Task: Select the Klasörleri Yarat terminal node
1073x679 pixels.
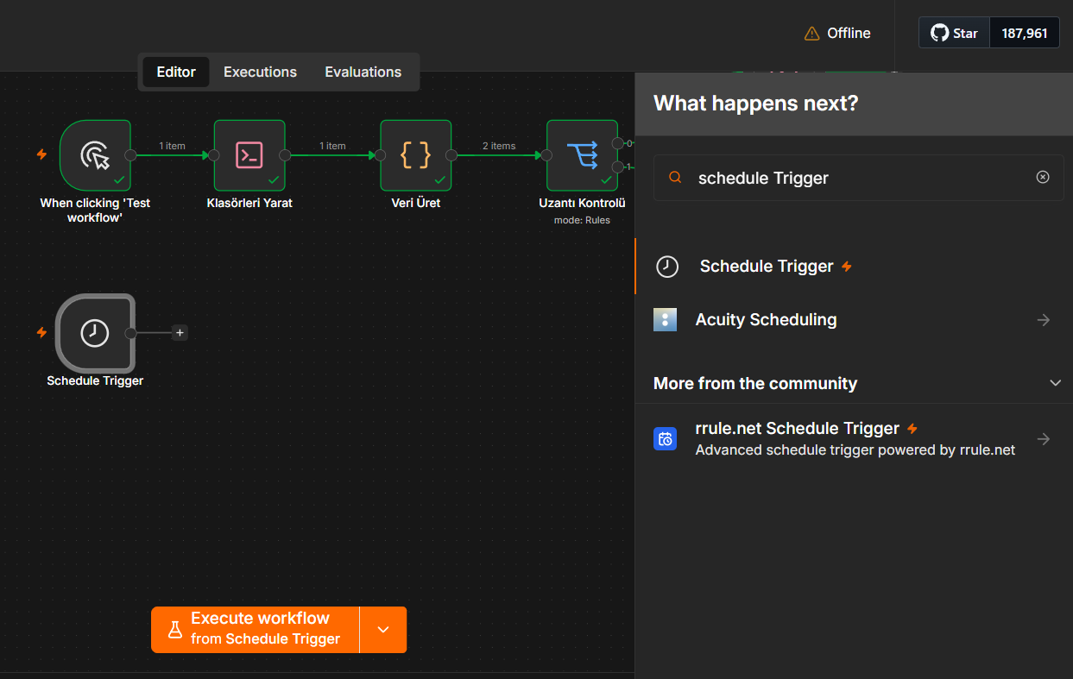Action: [249, 155]
